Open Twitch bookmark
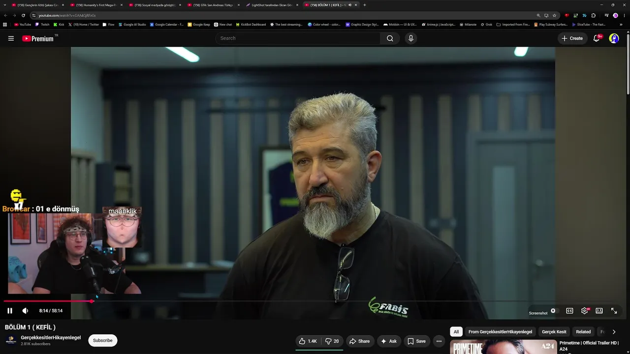This screenshot has height=354, width=630. 42,25
